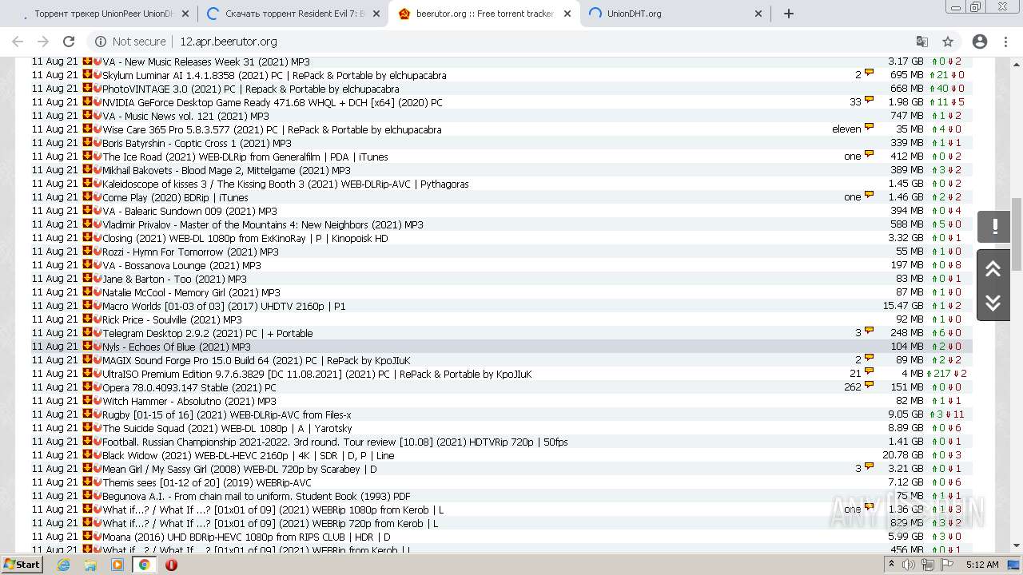Open Rugby [01-15 of 16] WEB-DLRip link
The height and width of the screenshot is (575, 1023).
coord(226,414)
